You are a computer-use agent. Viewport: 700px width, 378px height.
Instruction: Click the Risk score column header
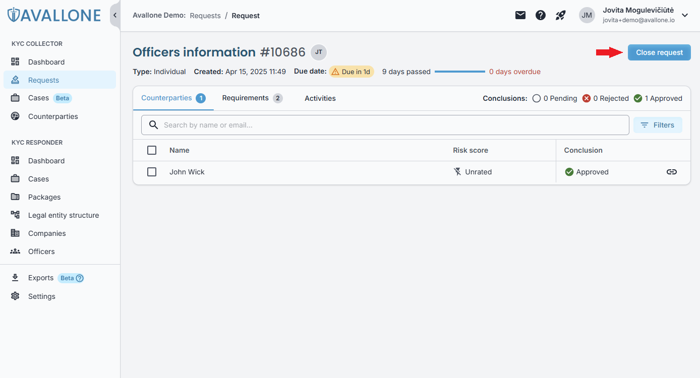pyautogui.click(x=471, y=150)
